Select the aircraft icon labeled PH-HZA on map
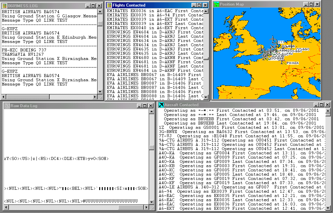 pyautogui.click(x=282, y=62)
